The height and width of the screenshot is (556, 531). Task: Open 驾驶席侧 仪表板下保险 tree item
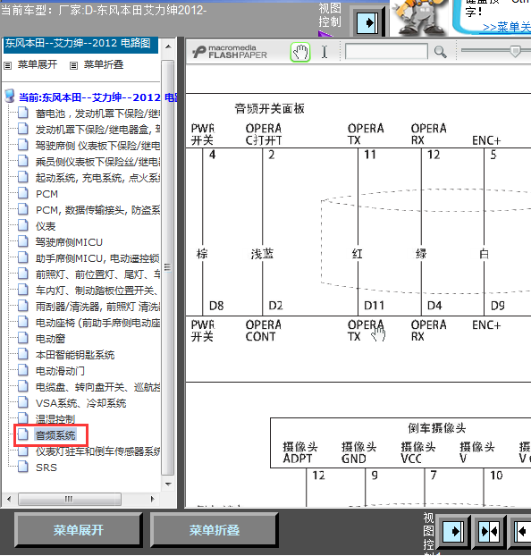[x=97, y=146]
